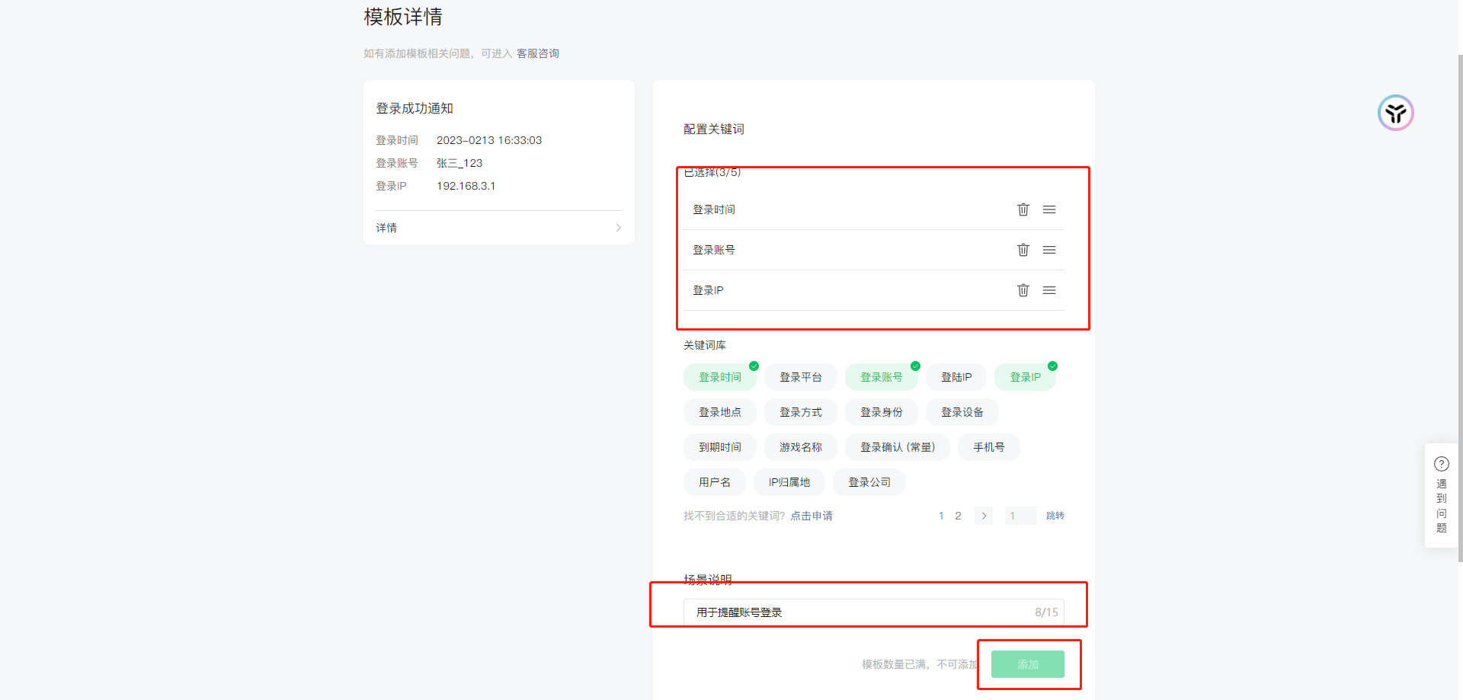Go to next keyword page arrow
Image resolution: width=1463 pixels, height=700 pixels.
[x=984, y=516]
